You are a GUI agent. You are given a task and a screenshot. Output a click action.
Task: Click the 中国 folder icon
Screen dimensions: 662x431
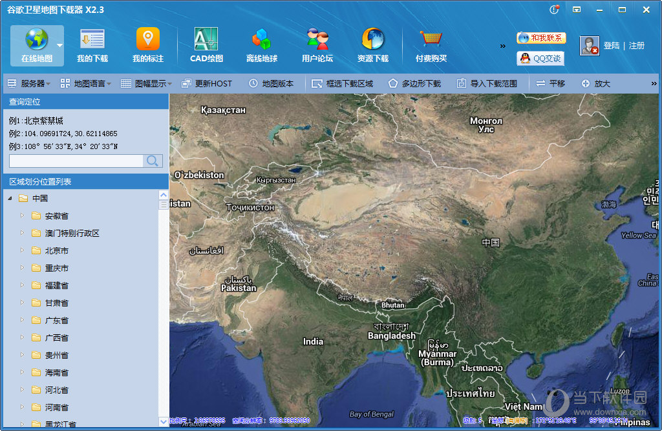(23, 198)
